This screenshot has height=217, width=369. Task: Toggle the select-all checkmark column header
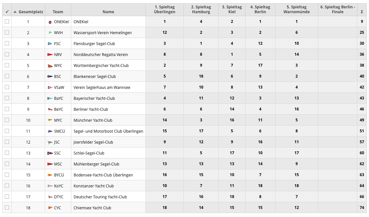7,12
